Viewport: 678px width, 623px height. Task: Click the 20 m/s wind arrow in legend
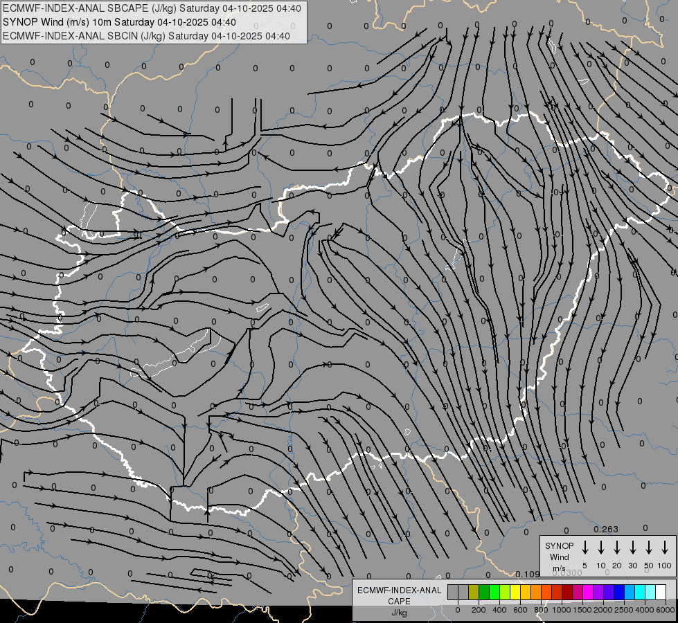617,548
